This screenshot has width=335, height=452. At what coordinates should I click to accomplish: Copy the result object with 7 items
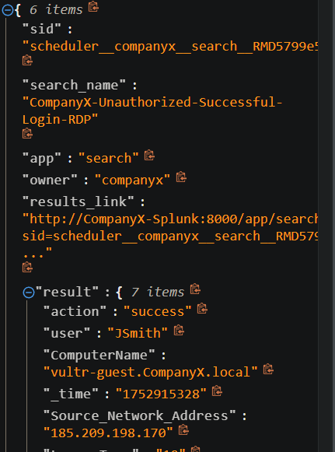(195, 289)
